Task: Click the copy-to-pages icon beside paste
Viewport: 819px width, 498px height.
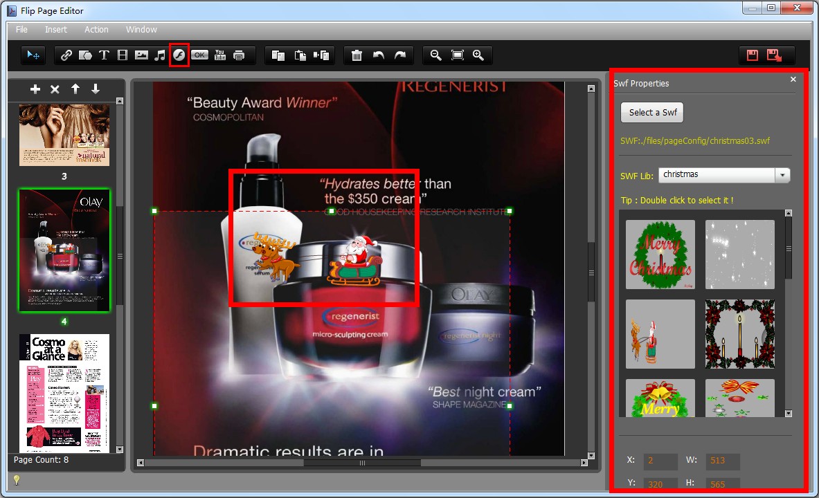Action: click(321, 55)
